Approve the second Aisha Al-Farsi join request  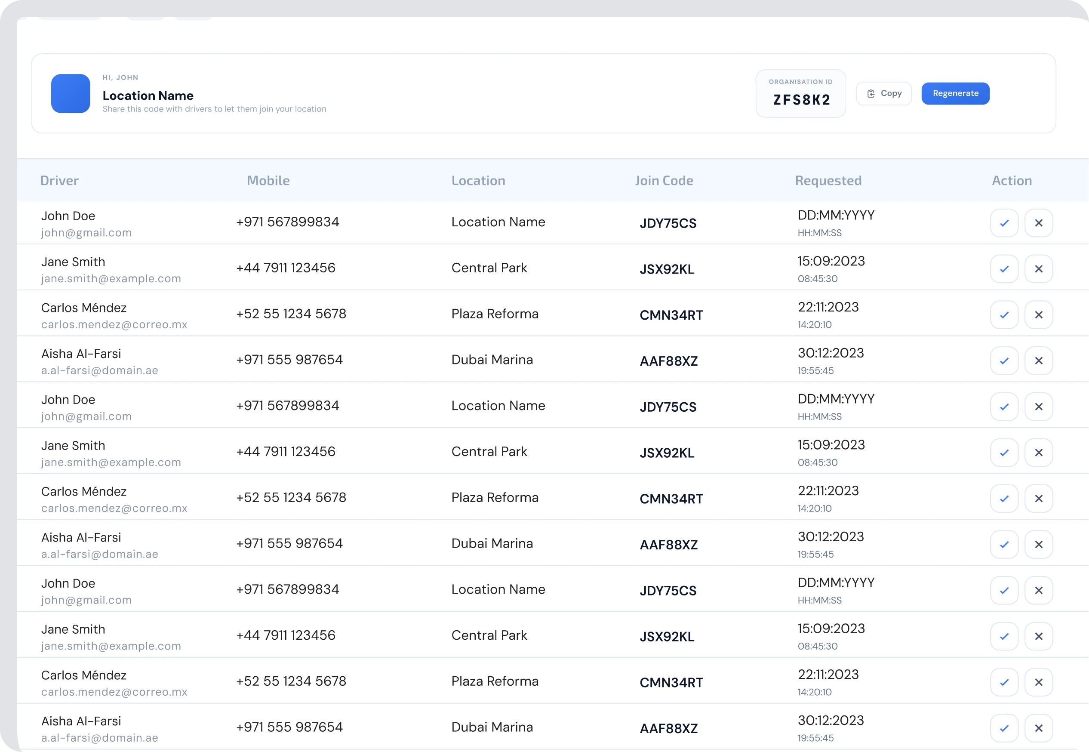pos(1004,545)
